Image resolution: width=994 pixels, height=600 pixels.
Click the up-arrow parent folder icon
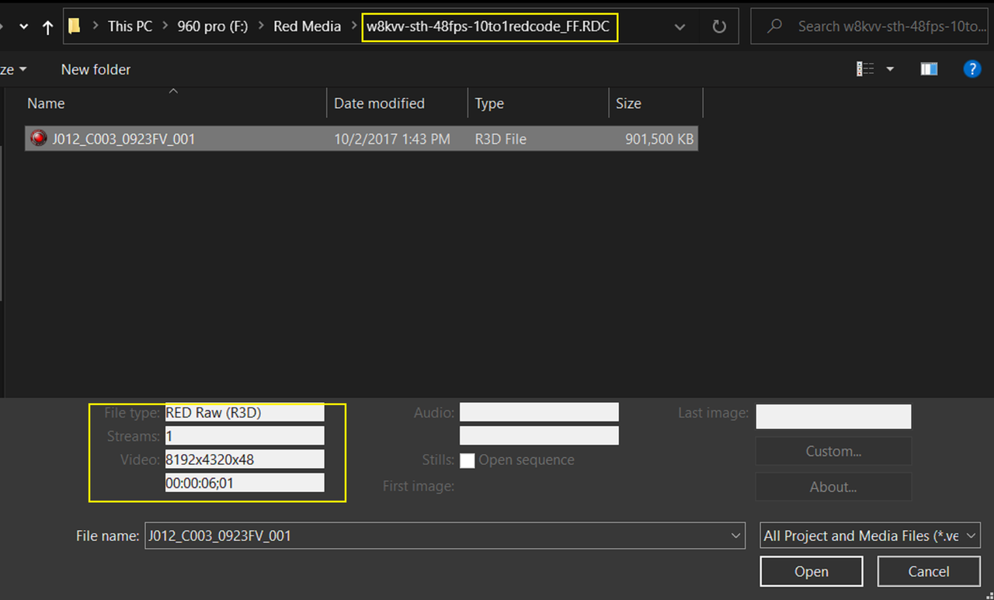(x=48, y=27)
